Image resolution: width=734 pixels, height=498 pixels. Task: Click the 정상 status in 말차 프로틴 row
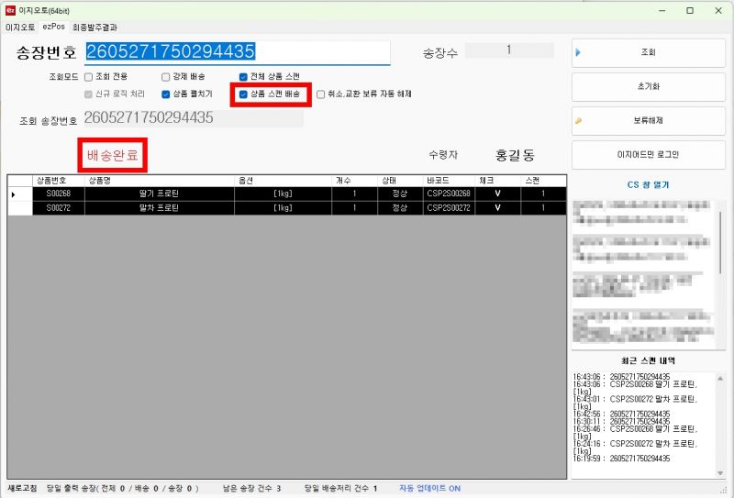[x=400, y=208]
